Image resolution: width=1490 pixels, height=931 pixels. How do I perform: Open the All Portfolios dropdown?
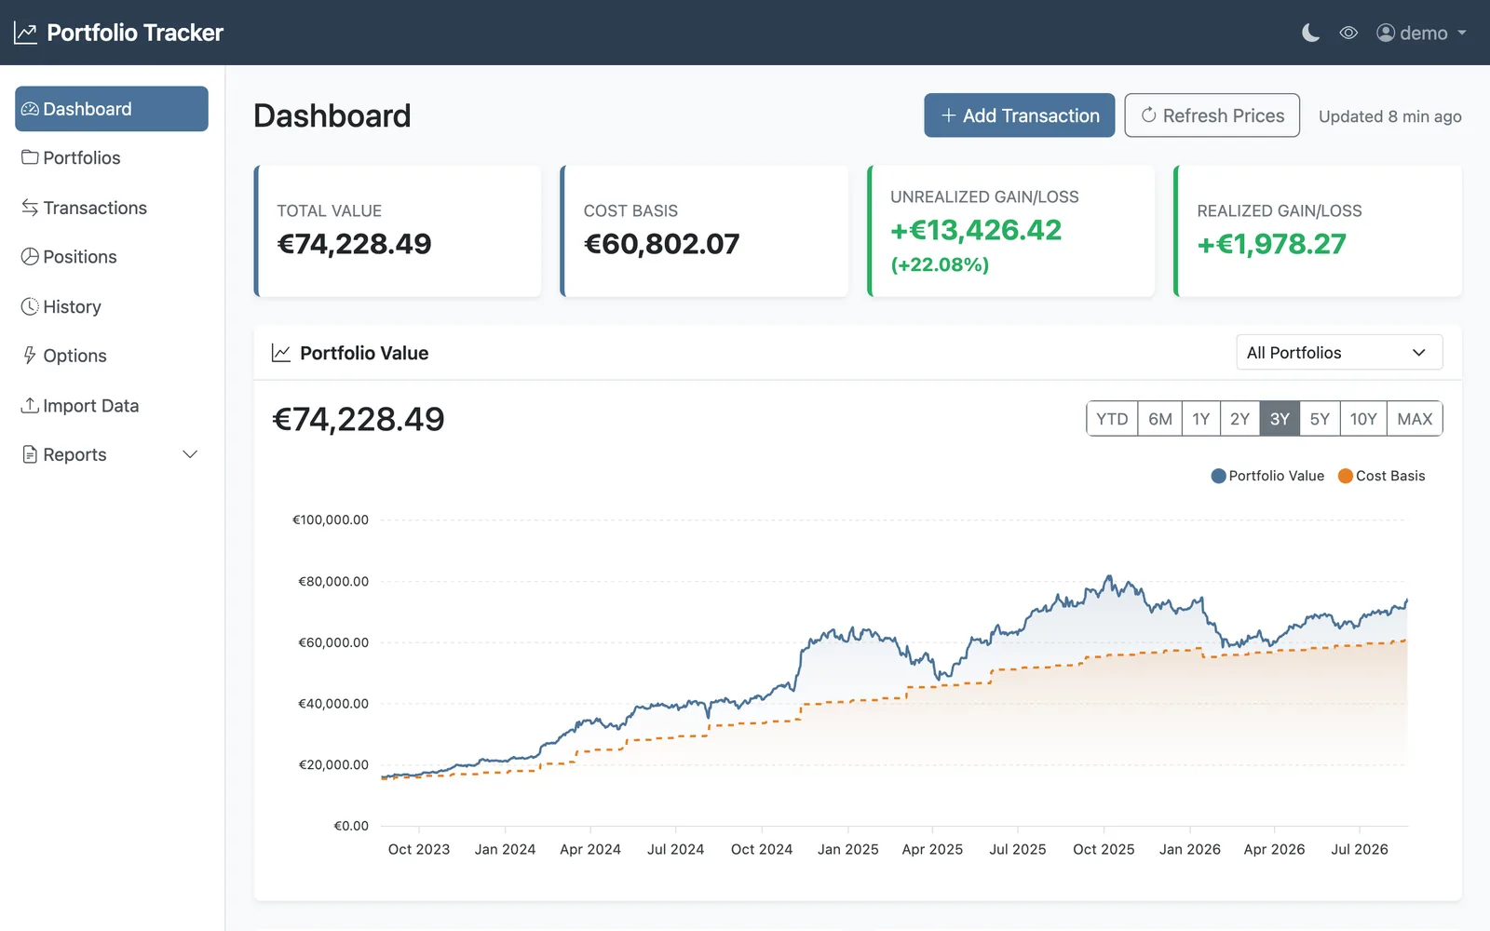pyautogui.click(x=1339, y=353)
